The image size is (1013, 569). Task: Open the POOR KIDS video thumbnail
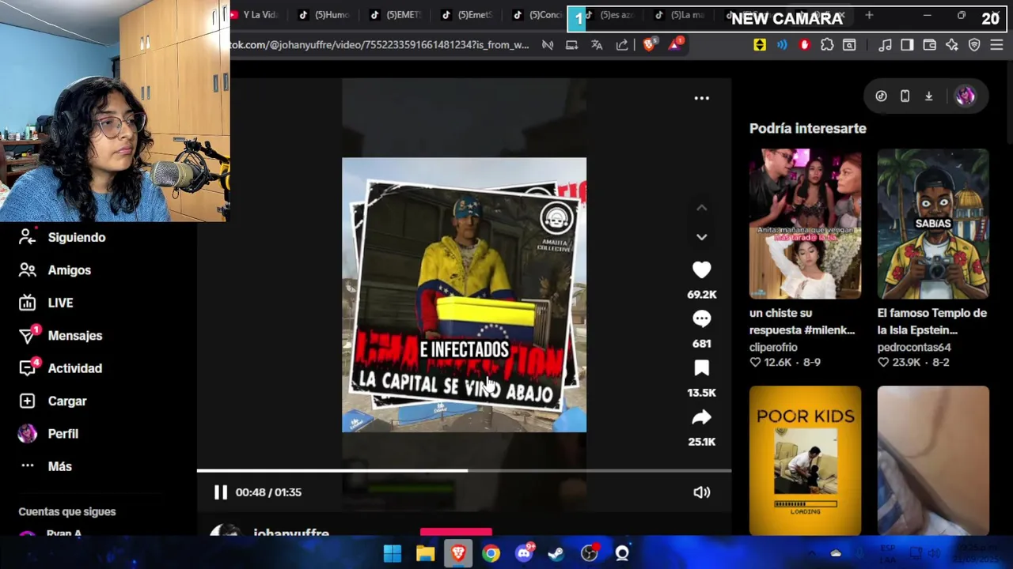805,461
